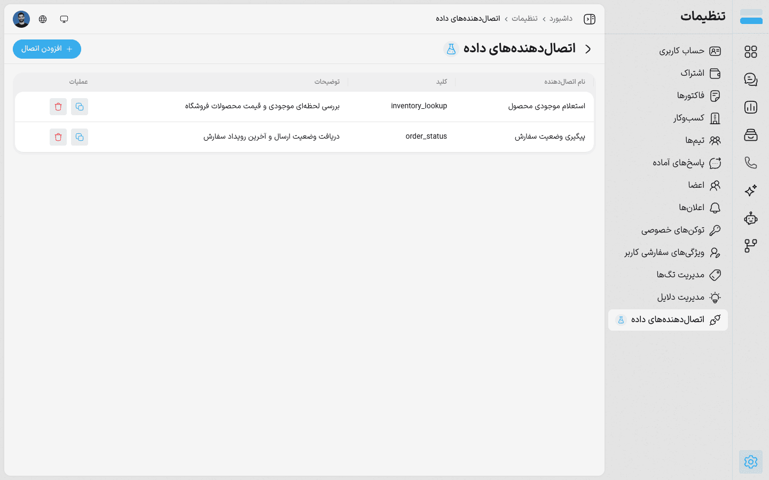Open the reports bar chart icon

point(751,107)
